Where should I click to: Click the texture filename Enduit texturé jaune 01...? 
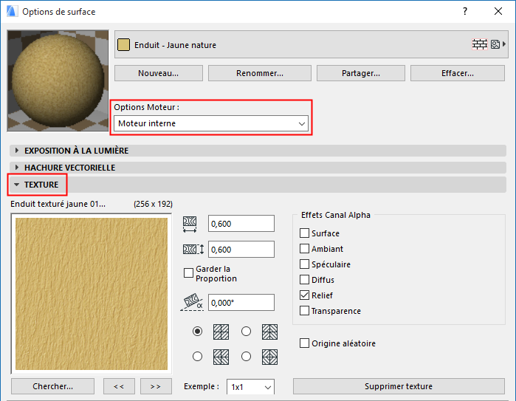[x=58, y=204]
